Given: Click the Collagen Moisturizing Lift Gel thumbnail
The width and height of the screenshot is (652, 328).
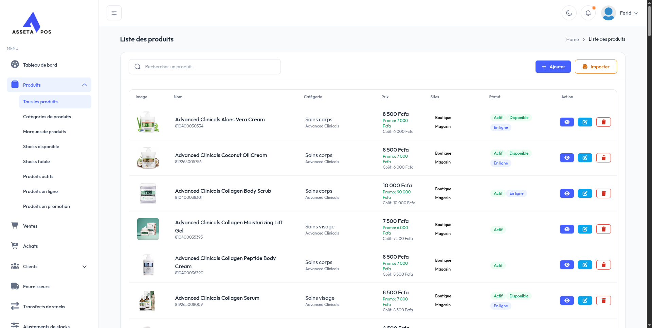Looking at the screenshot, I should [148, 229].
